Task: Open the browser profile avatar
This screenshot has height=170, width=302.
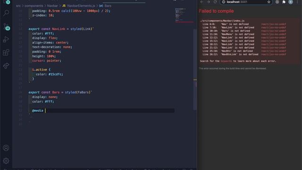Action: (x=291, y=2)
